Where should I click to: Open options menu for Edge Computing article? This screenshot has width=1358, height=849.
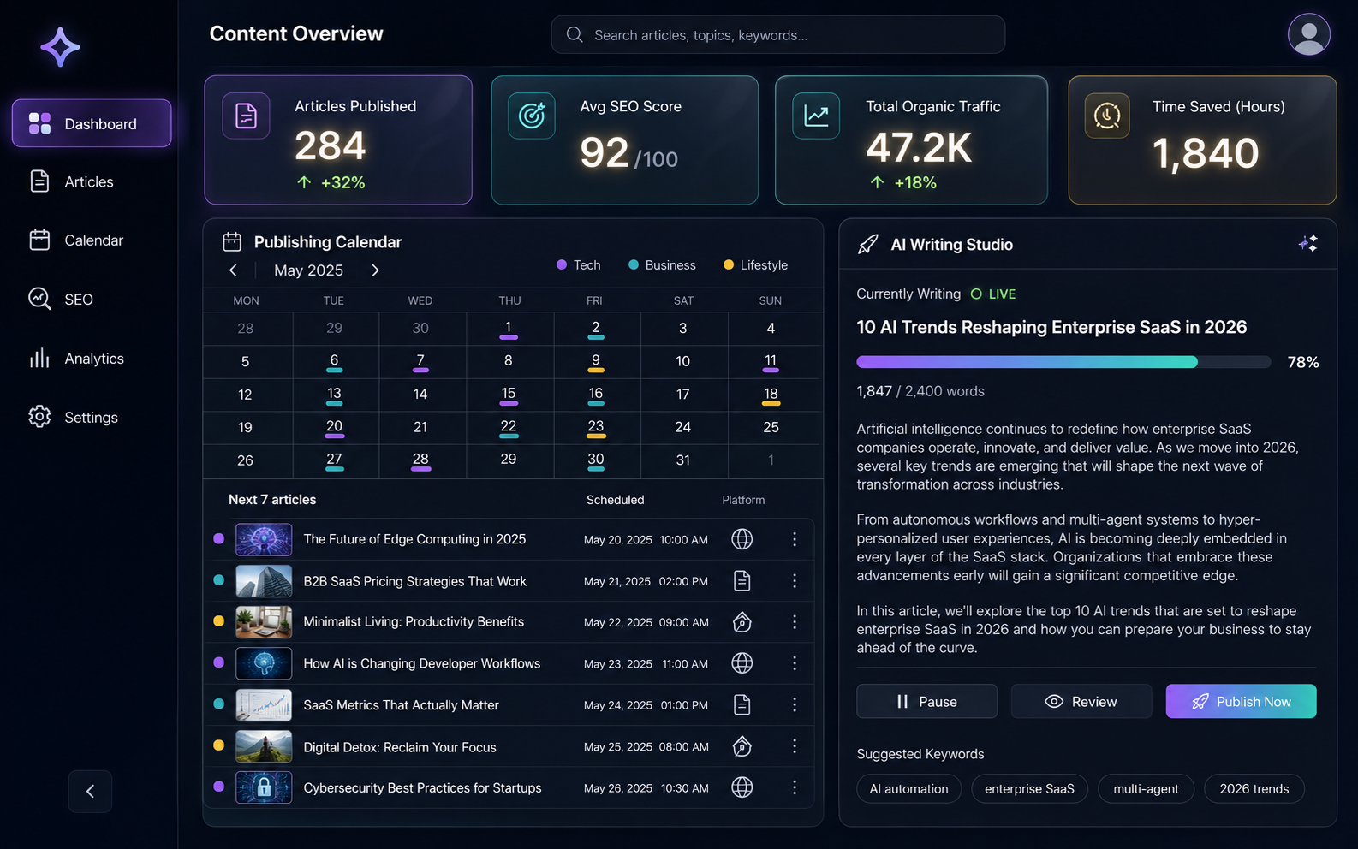pos(795,539)
